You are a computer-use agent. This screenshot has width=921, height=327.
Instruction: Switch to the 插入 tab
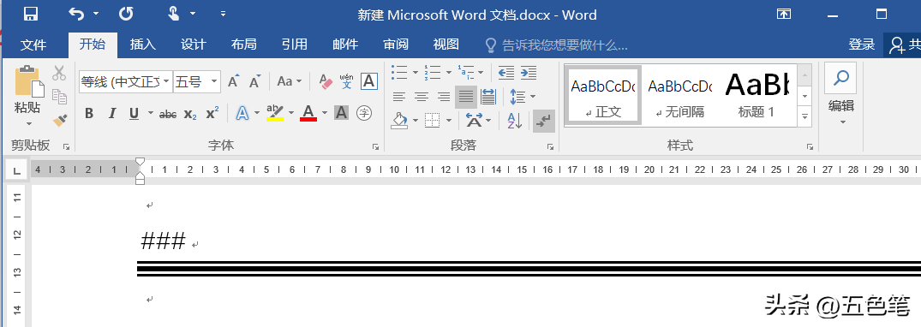point(143,45)
